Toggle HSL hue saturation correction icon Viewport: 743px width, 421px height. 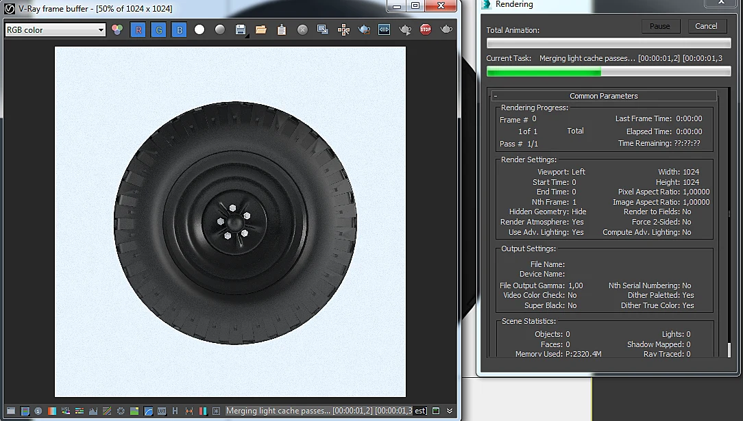66,411
